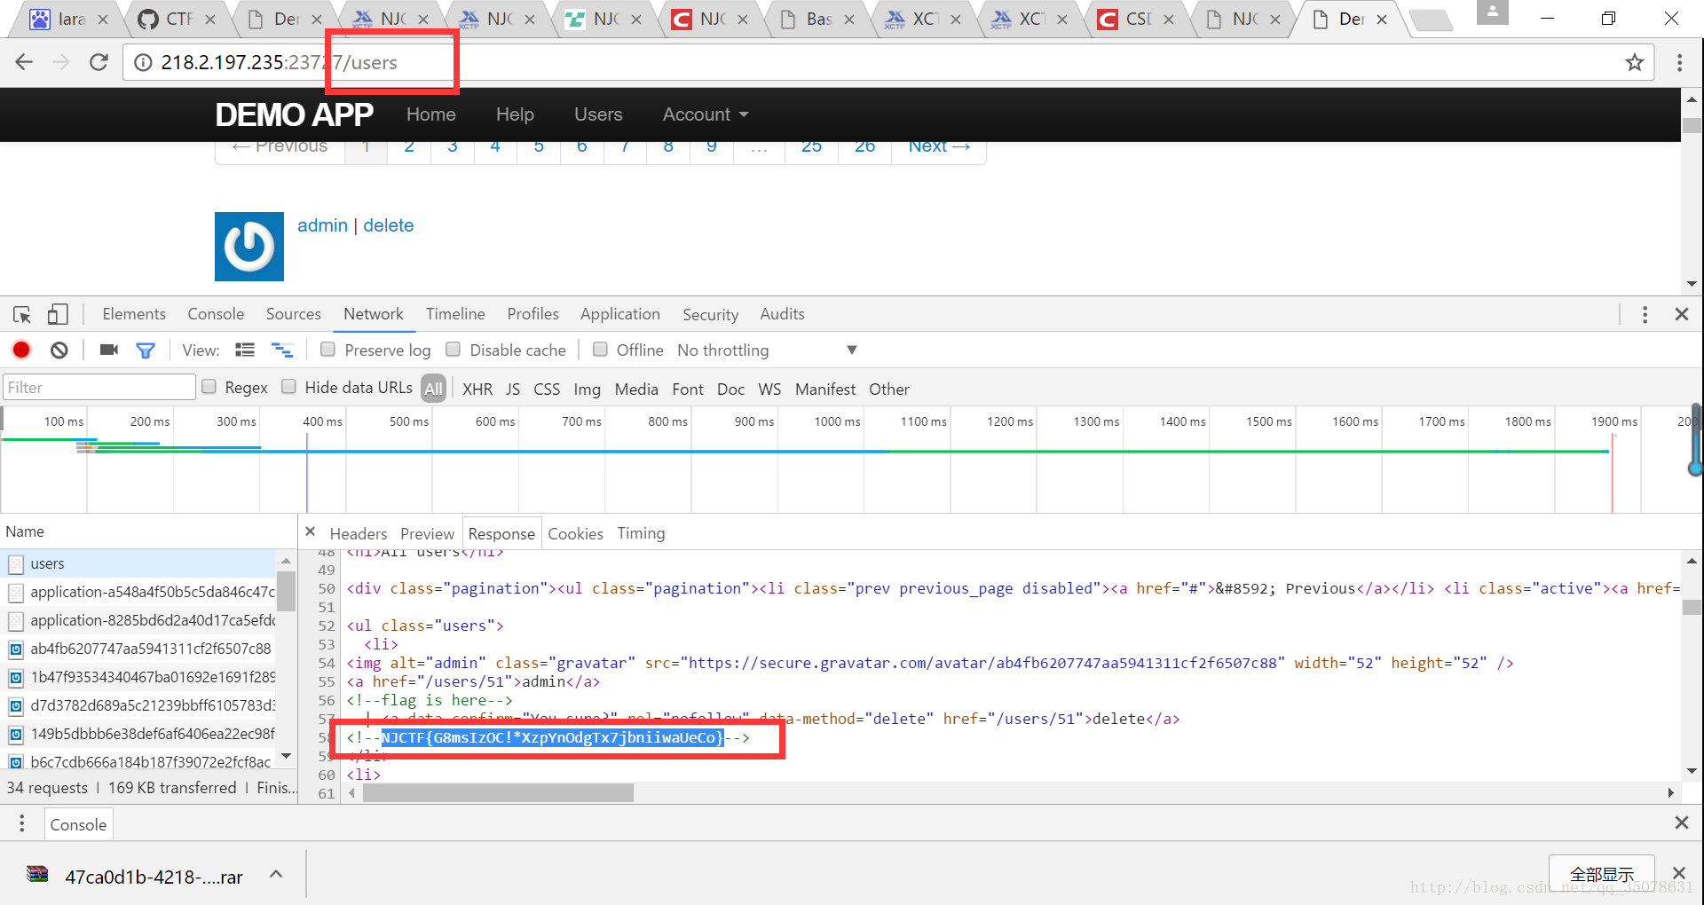Screen dimensions: 1704x905
Task: Toggle the waterfall overview view icon
Action: coord(282,350)
